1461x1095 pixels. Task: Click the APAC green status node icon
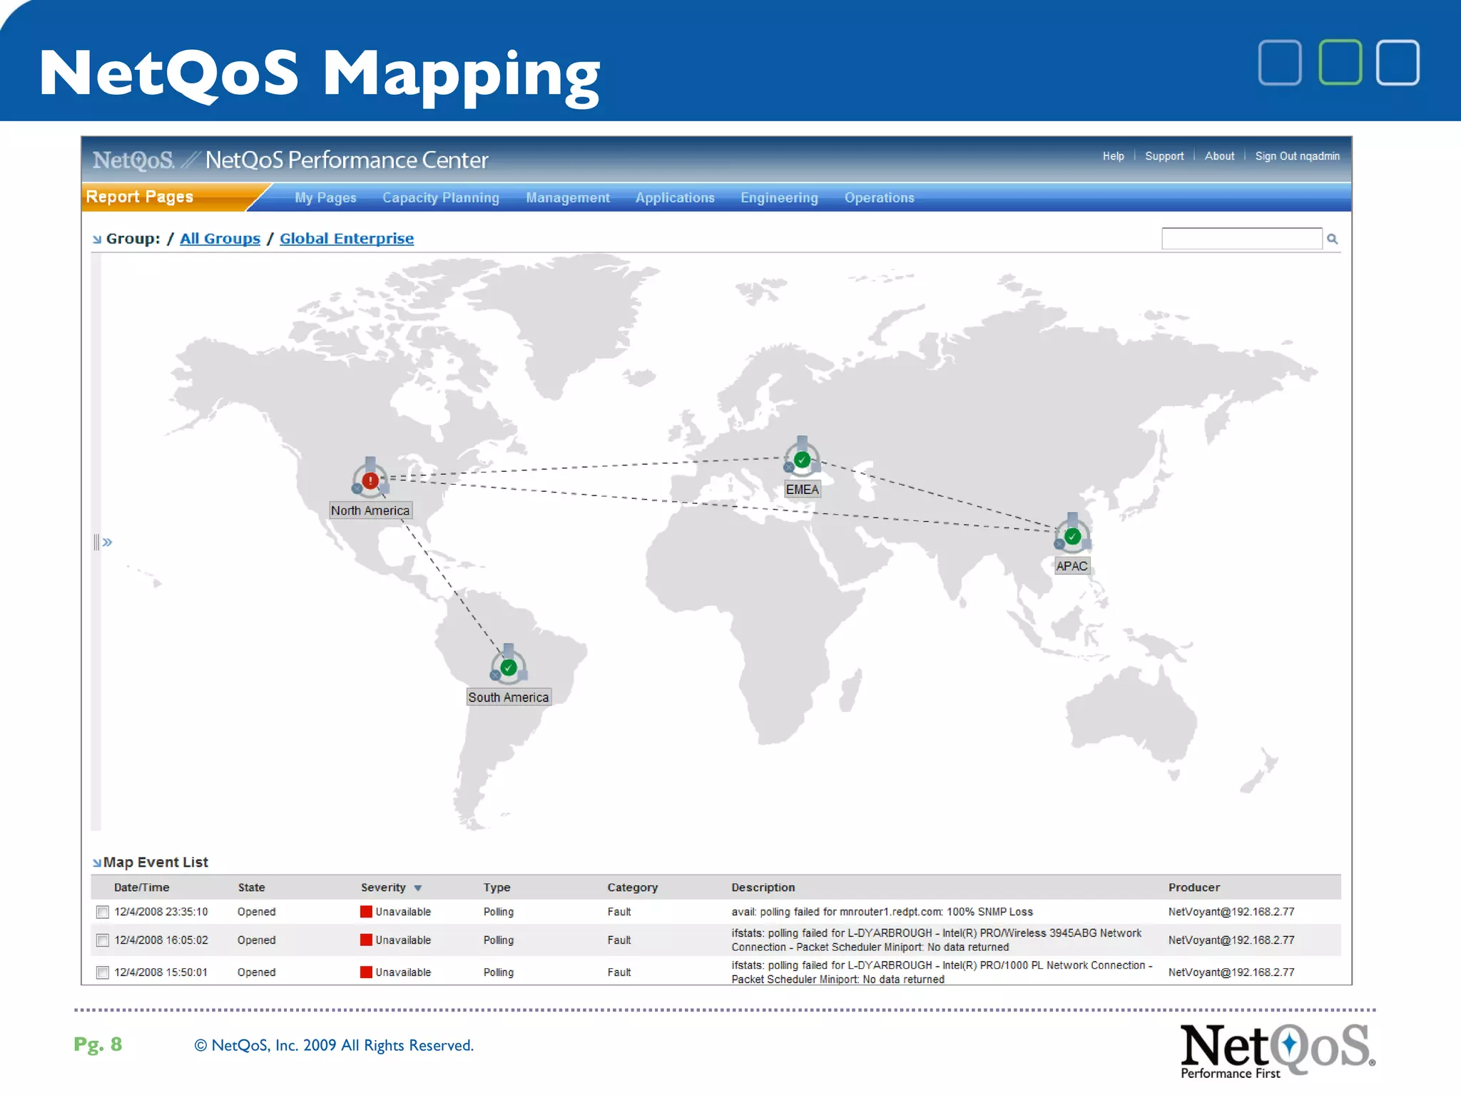[x=1072, y=537]
